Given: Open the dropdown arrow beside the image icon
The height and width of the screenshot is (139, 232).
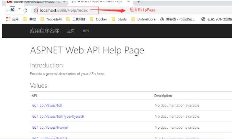Looking at the screenshot, I should click(x=19, y=9).
